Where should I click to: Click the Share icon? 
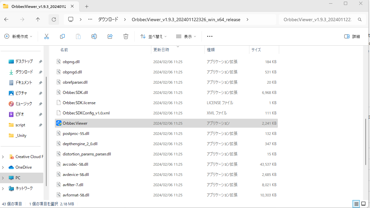click(110, 36)
